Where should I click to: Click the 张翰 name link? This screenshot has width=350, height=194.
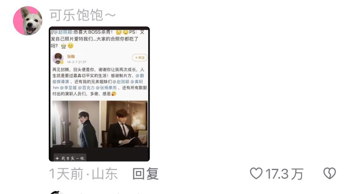71,57
